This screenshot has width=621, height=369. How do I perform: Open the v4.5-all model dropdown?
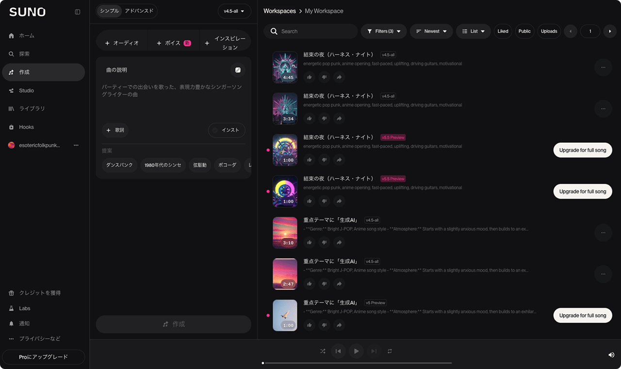[x=234, y=11]
